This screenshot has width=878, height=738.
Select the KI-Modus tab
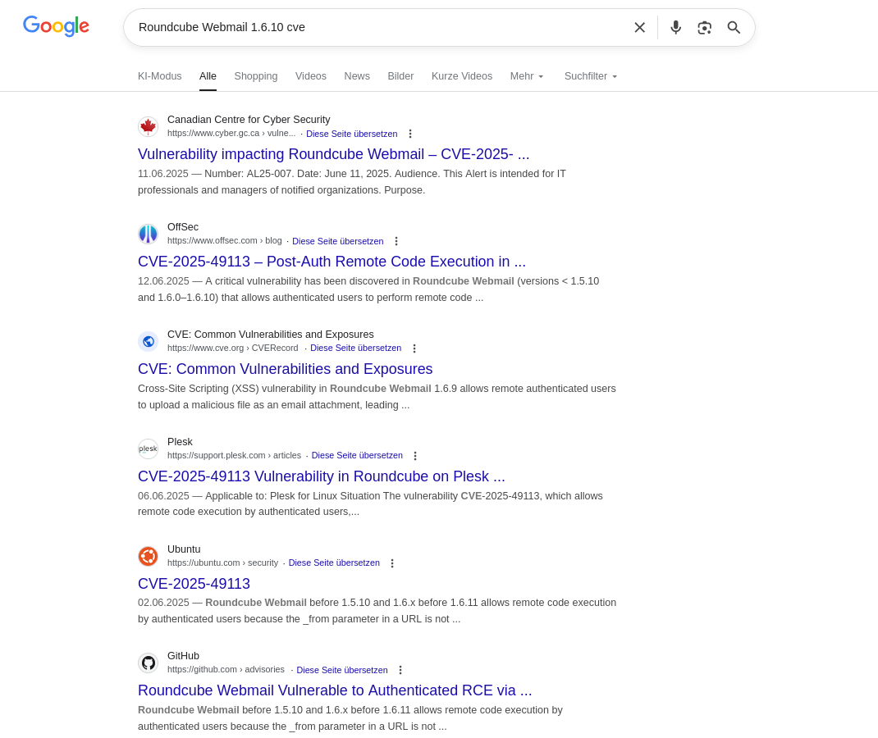pos(160,76)
